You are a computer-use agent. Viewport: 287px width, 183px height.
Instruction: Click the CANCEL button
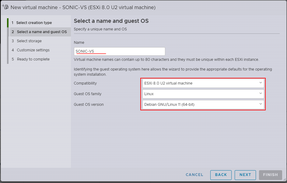tap(194, 175)
